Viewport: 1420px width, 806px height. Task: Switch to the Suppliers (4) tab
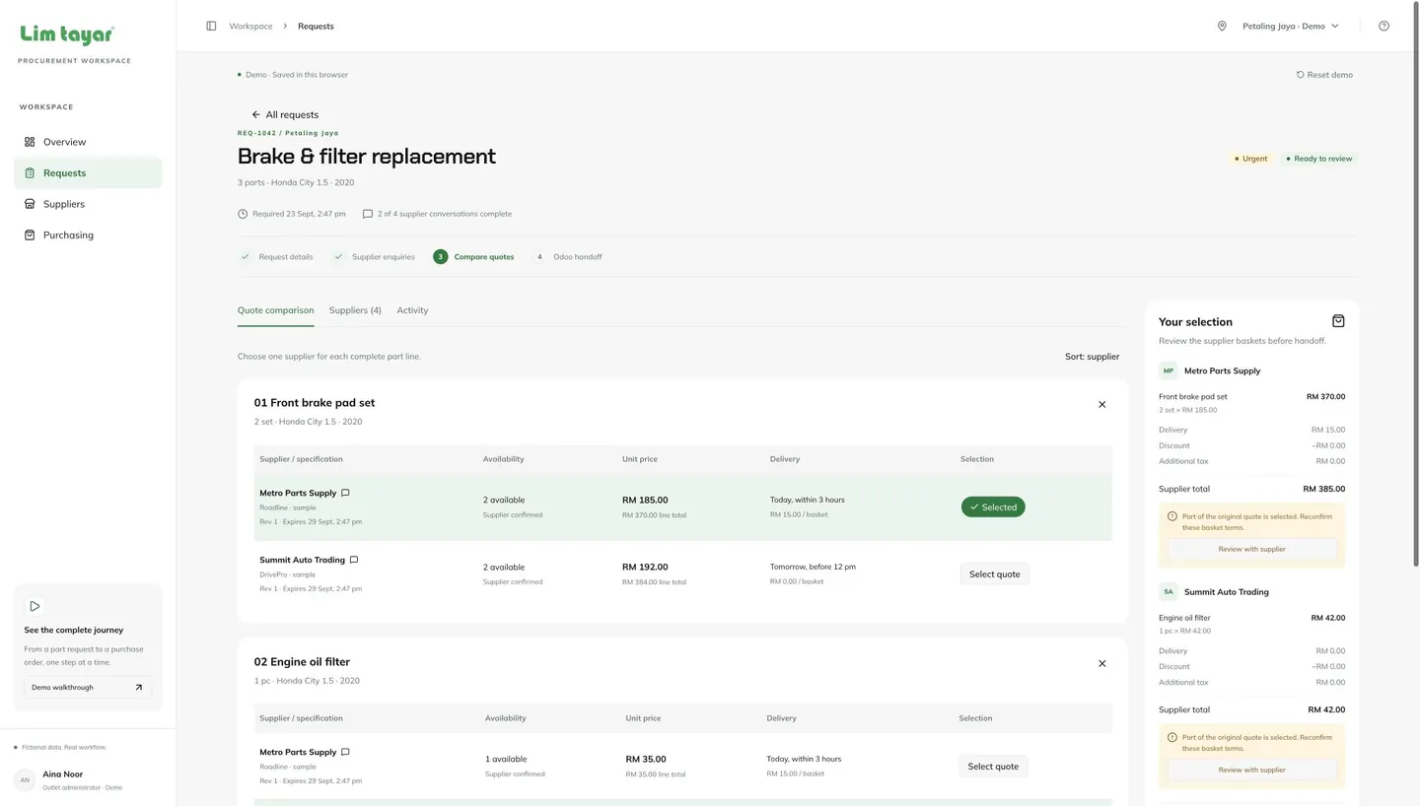355,310
